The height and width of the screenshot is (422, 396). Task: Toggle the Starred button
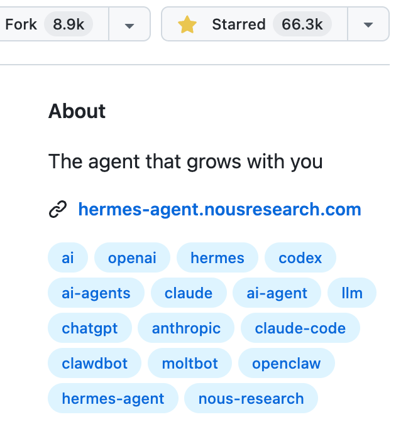click(x=238, y=24)
